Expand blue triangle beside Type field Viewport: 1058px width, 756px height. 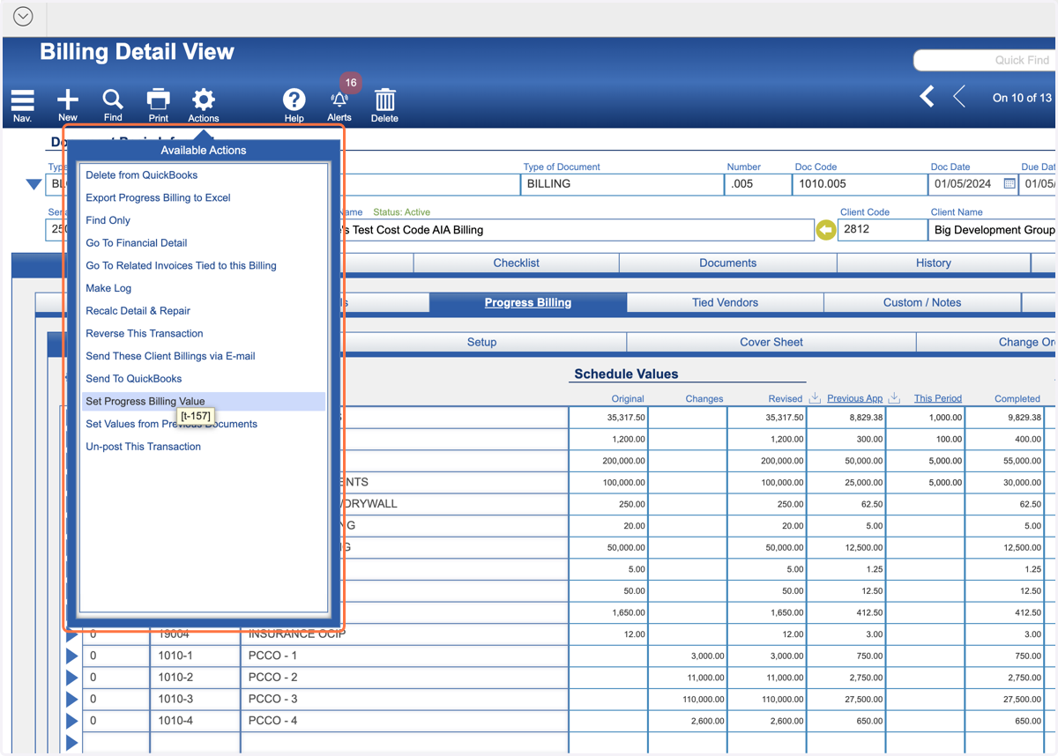[34, 184]
